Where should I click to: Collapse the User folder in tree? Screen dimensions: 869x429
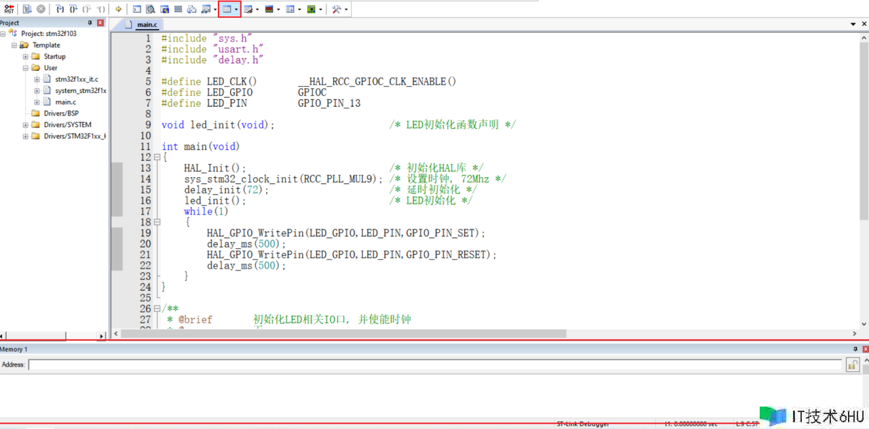[26, 68]
